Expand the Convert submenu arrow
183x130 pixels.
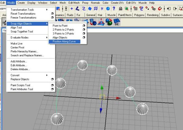[x=47, y=75]
